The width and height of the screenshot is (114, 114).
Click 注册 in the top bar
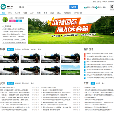tap(98, 2)
